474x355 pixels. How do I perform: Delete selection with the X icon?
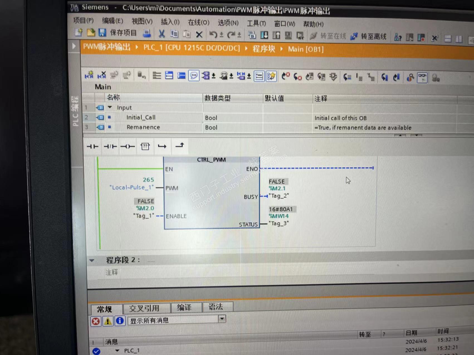199,34
